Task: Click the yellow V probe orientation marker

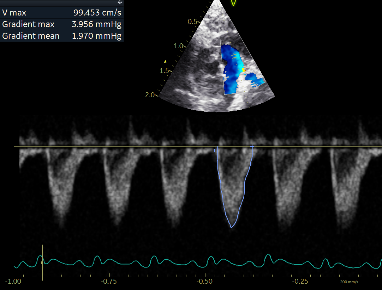Action: click(x=233, y=3)
